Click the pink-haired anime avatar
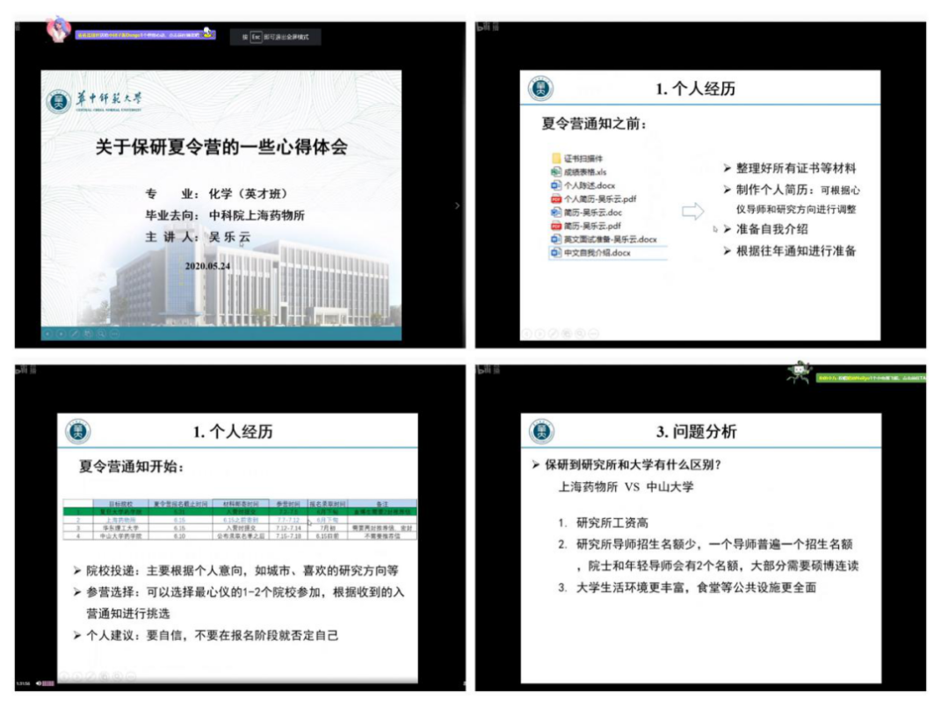 (x=58, y=29)
